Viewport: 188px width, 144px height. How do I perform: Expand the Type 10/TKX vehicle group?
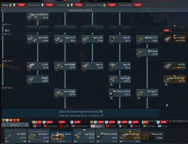65,93
